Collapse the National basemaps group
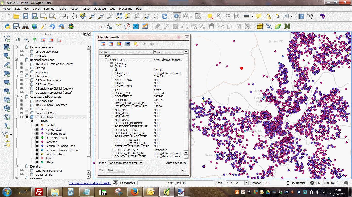This screenshot has height=197, width=352. [16, 47]
